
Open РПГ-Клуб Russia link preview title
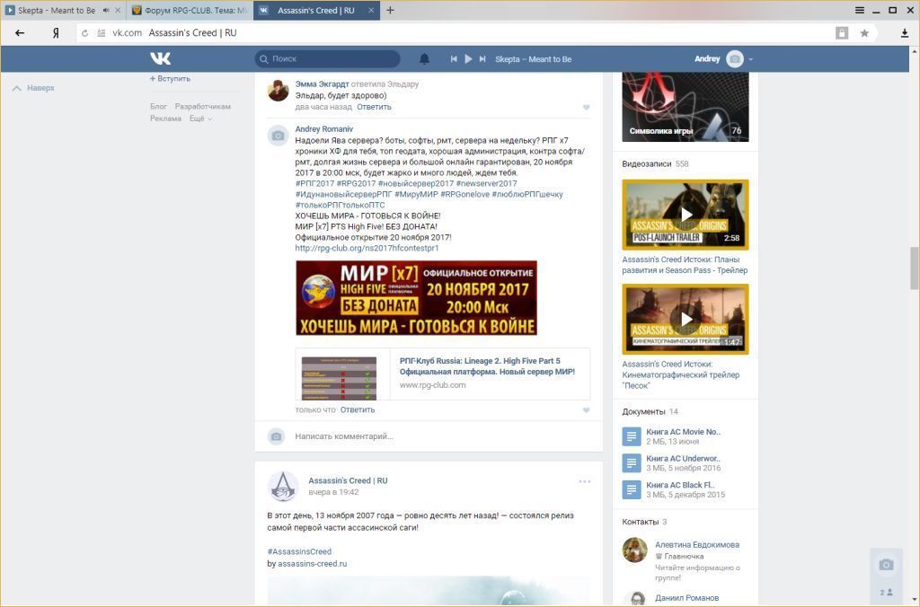point(487,366)
